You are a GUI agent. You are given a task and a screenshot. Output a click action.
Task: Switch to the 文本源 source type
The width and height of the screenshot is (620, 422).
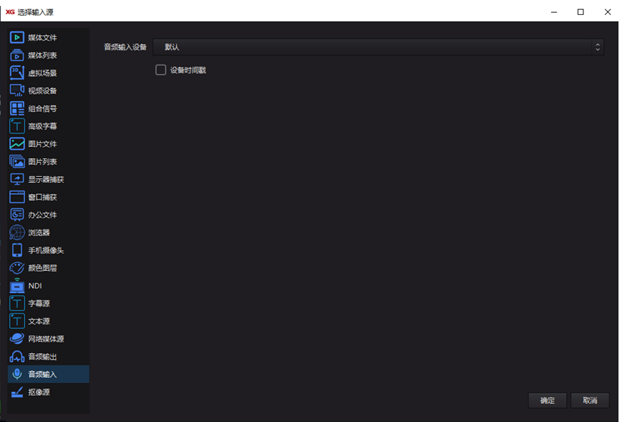pyautogui.click(x=48, y=321)
